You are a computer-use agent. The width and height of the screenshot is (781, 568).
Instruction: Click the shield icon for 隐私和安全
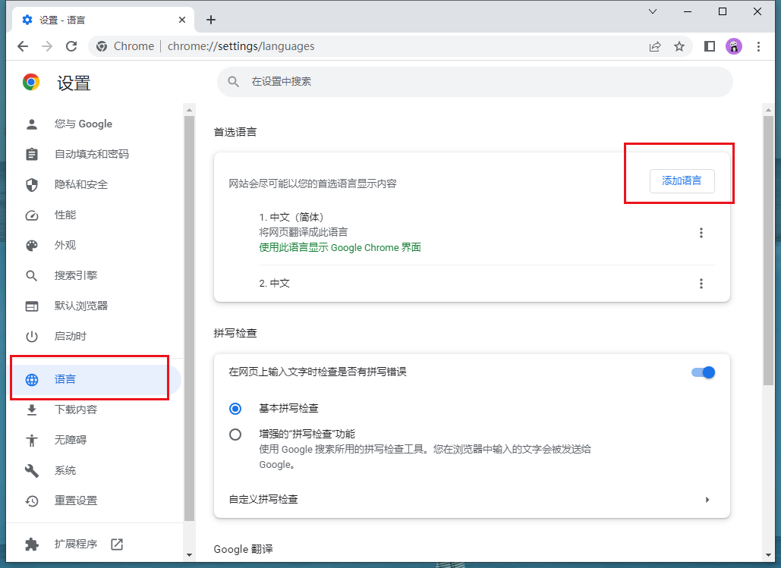pyautogui.click(x=32, y=185)
